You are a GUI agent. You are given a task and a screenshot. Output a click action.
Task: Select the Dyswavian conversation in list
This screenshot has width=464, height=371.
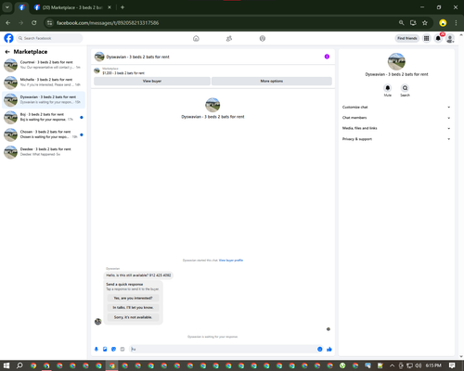[44, 99]
